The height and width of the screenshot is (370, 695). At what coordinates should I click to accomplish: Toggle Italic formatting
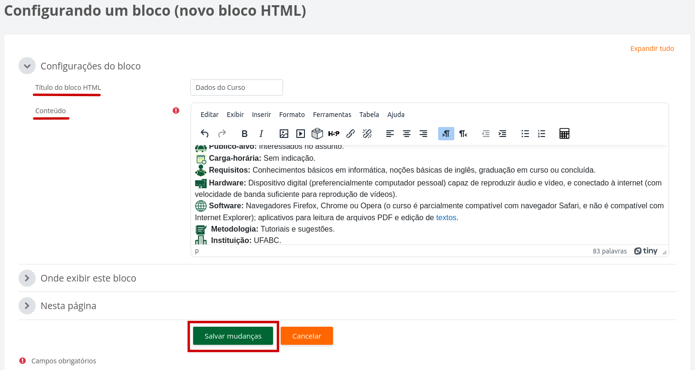(261, 134)
